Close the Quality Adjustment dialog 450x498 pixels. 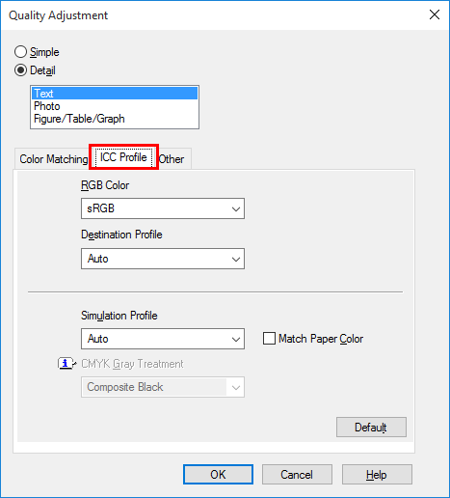[x=435, y=14]
